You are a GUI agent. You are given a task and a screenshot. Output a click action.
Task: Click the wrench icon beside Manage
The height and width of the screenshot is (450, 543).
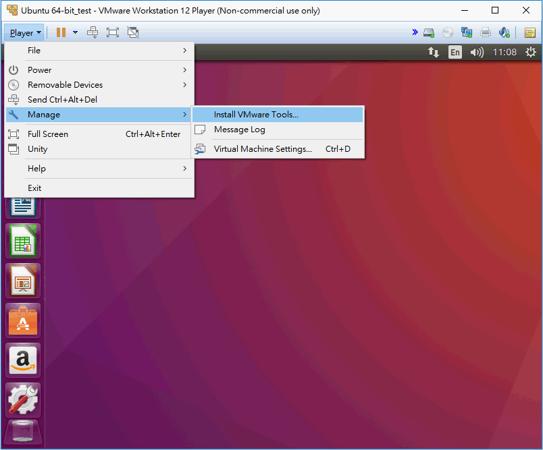click(14, 115)
